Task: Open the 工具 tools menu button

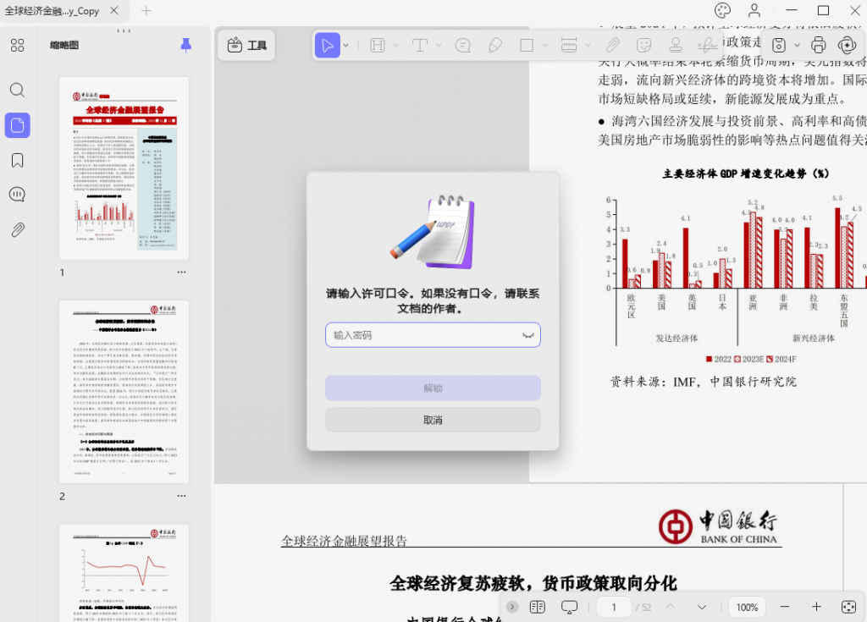Action: (x=246, y=45)
